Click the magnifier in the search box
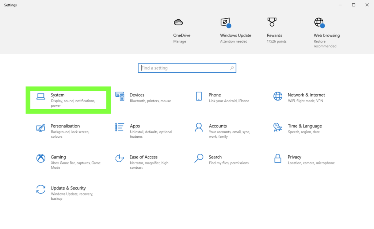 (232, 68)
